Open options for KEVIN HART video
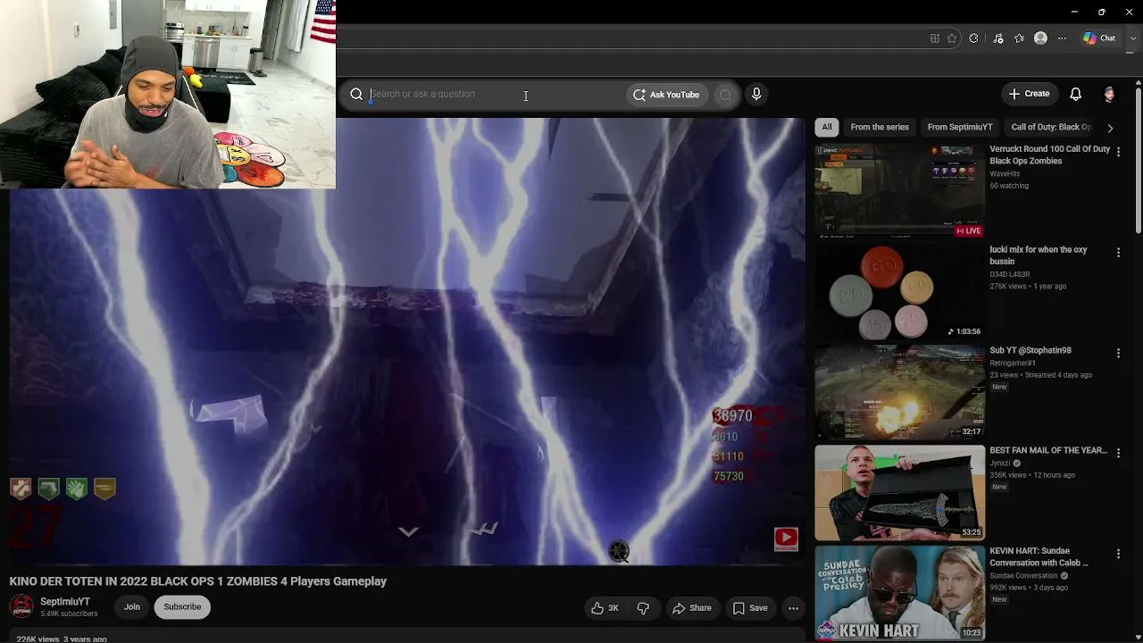 pyautogui.click(x=1118, y=555)
